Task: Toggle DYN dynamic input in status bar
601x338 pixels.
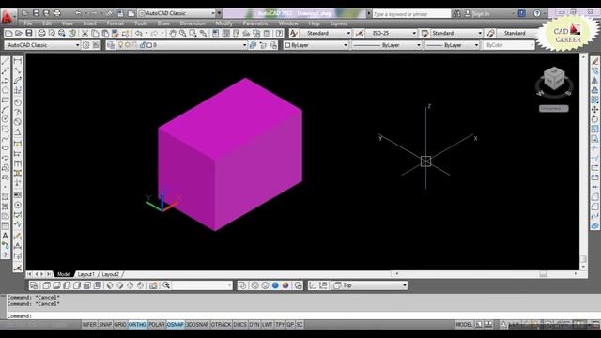Action: 254,325
